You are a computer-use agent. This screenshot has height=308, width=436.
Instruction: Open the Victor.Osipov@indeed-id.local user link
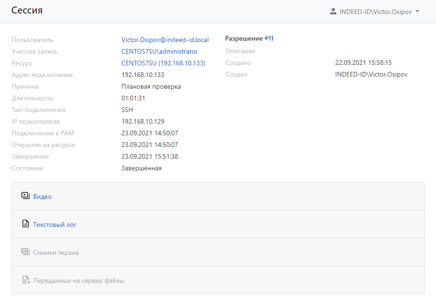[x=165, y=40]
